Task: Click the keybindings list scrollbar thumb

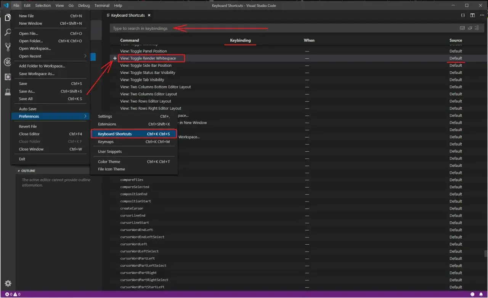Action: click(486, 253)
